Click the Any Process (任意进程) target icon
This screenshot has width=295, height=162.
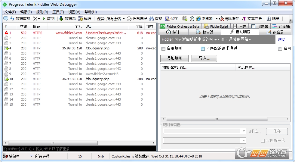(x=129, y=19)
